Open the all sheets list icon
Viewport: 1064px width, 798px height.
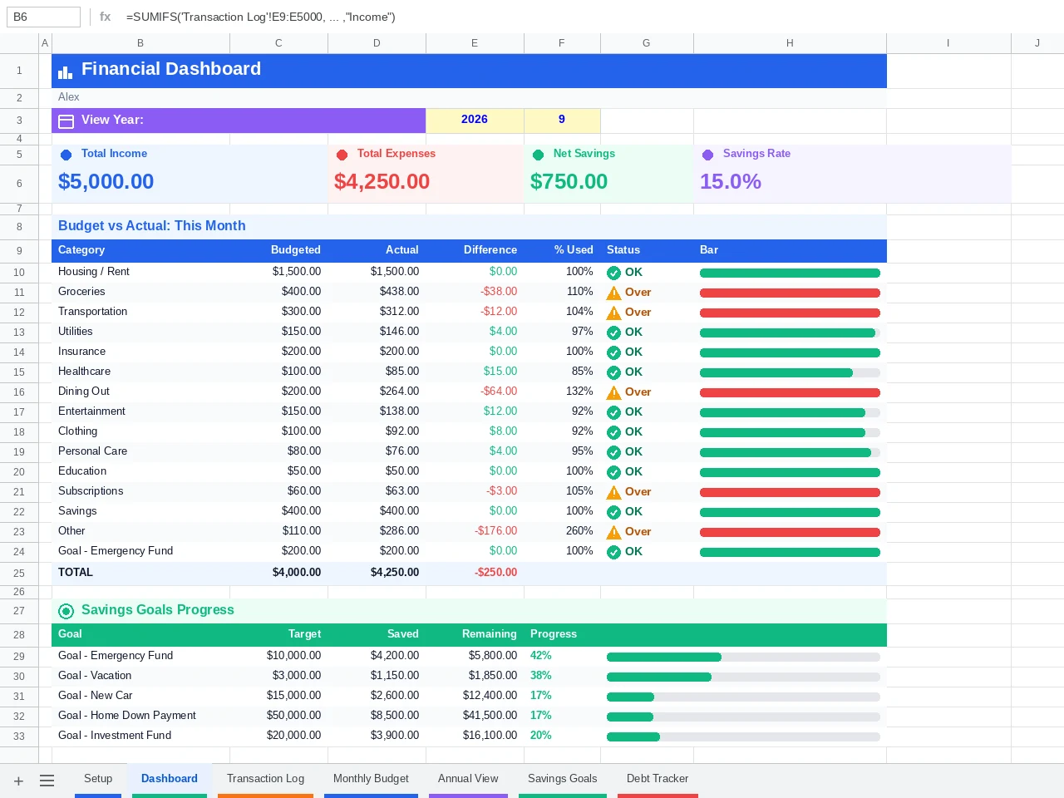coord(47,781)
